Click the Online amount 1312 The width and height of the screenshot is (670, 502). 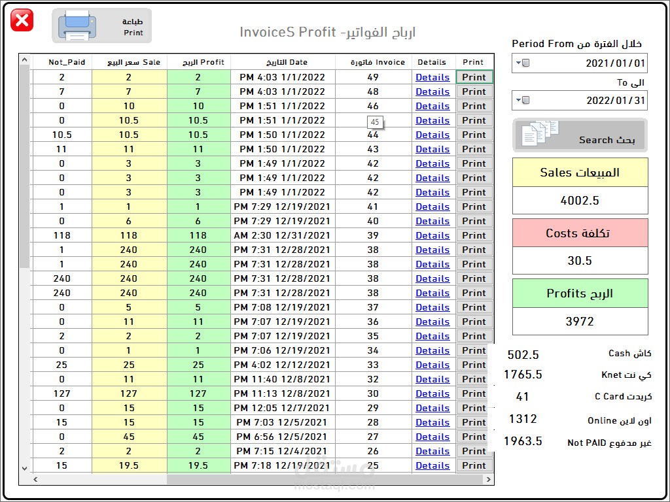click(x=523, y=419)
